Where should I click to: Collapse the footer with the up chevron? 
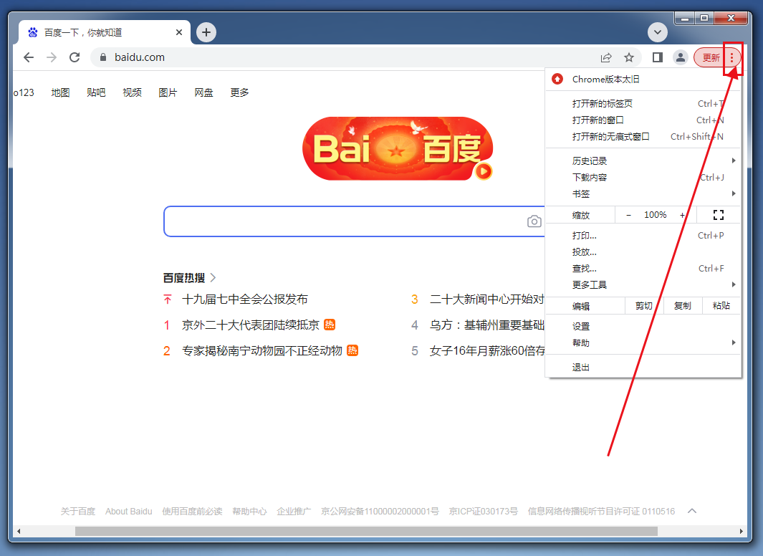click(x=692, y=511)
